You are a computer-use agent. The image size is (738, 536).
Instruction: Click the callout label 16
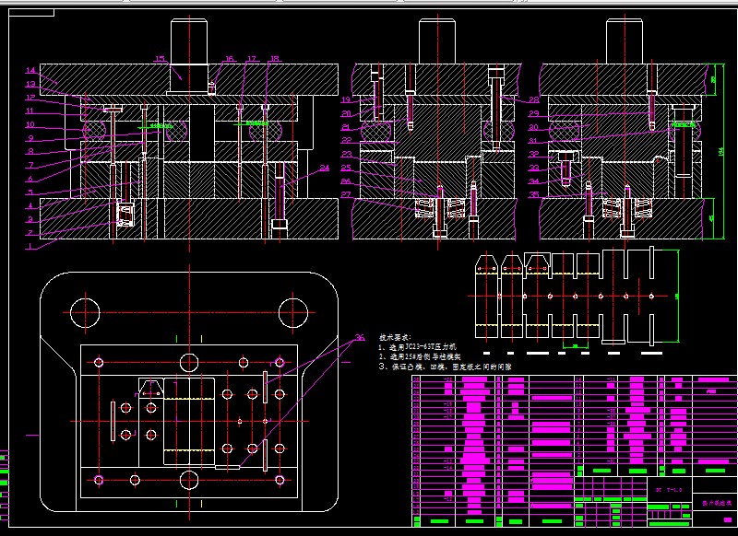click(x=229, y=59)
